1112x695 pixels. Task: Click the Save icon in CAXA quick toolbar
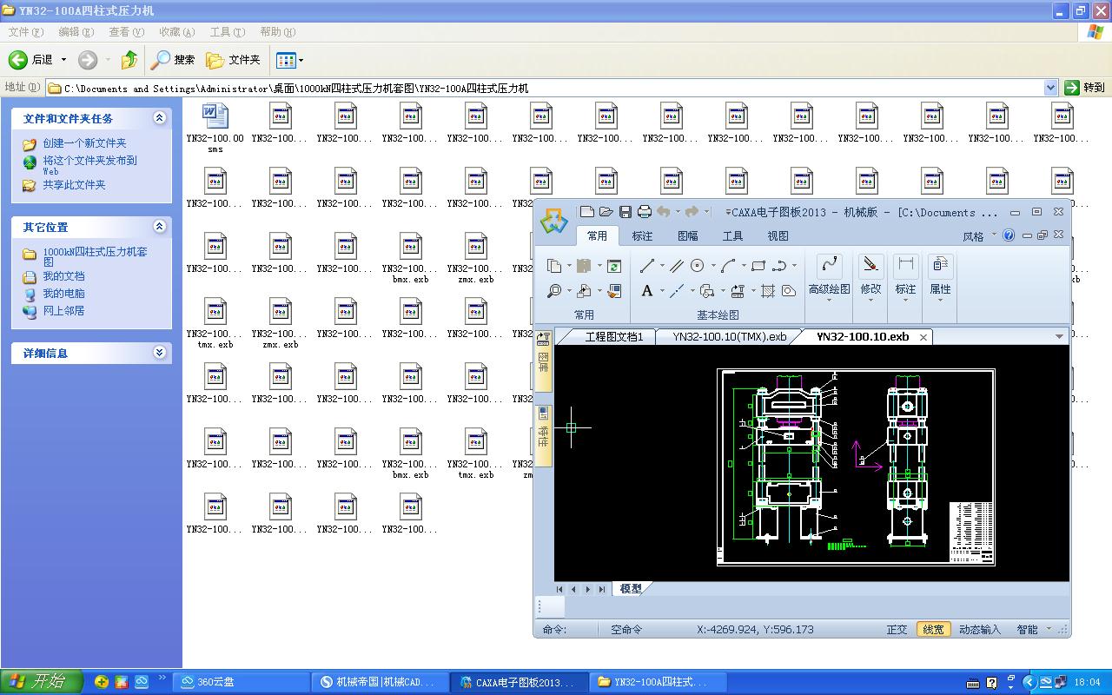point(625,211)
